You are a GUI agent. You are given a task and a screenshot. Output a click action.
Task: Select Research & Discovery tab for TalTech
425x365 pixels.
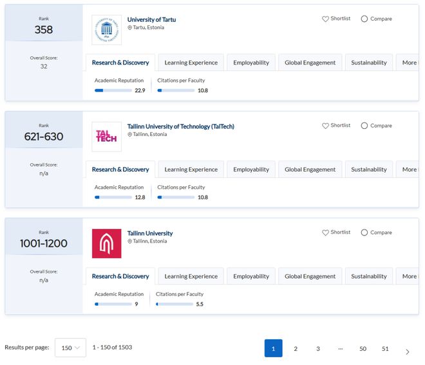[x=120, y=170]
